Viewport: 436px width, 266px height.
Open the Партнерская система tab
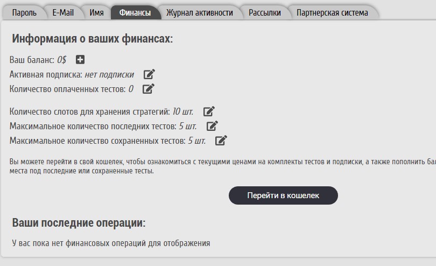[332, 13]
